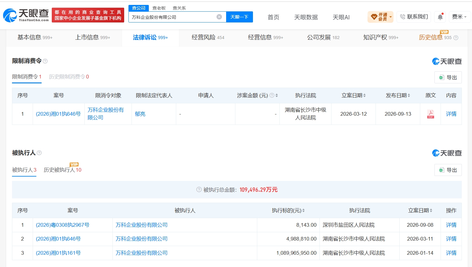
Task: Click the 执行标的 value 4,988,810.00
Action: 301,239
